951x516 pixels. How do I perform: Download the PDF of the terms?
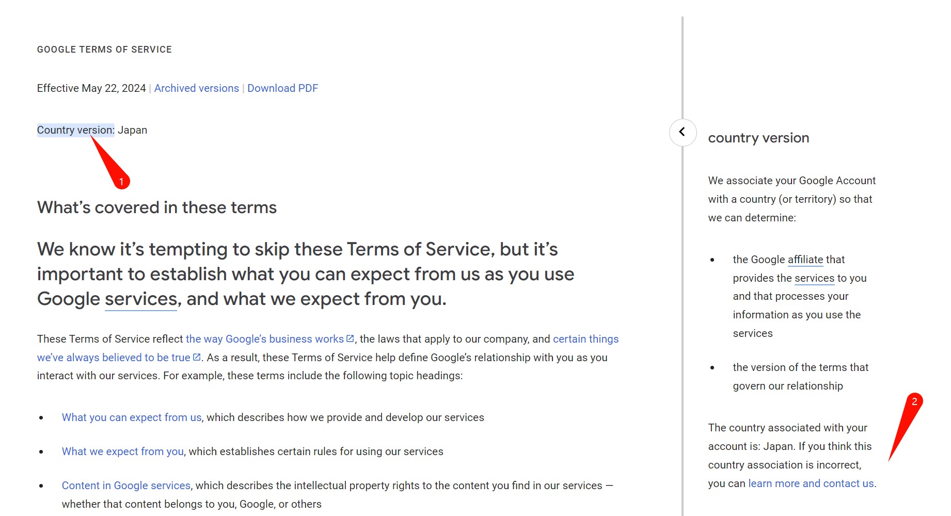click(282, 88)
